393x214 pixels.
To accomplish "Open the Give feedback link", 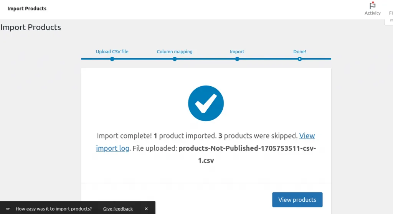I will [x=118, y=209].
